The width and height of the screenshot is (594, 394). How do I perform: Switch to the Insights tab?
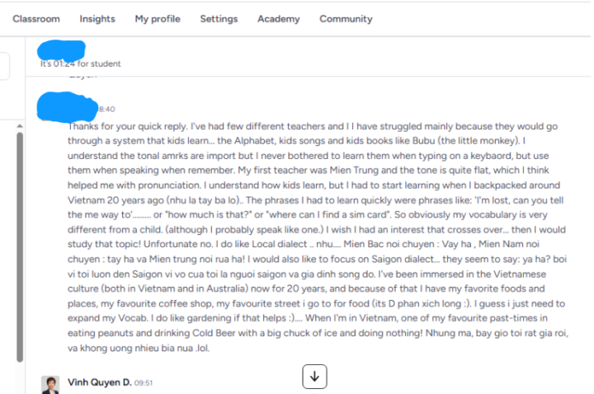tap(97, 19)
